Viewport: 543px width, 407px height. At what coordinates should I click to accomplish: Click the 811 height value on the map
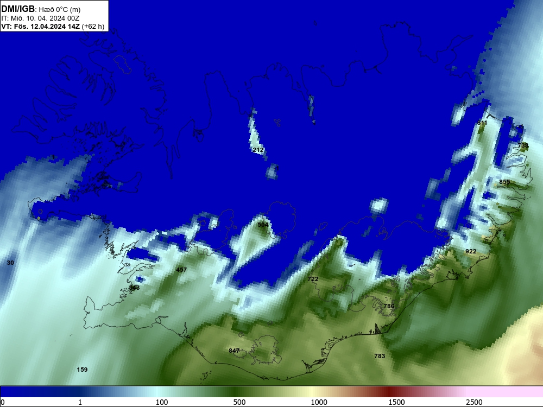tap(482, 123)
